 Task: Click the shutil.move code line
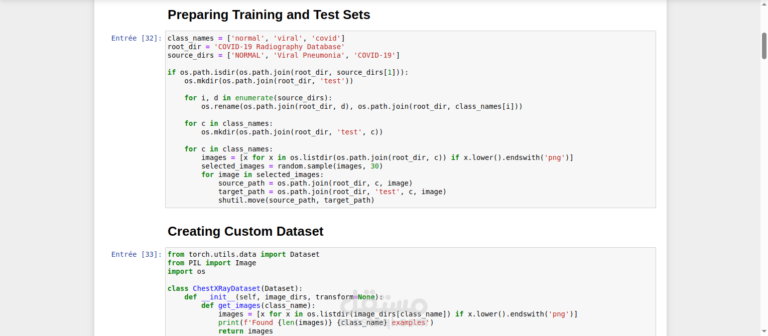pos(296,200)
